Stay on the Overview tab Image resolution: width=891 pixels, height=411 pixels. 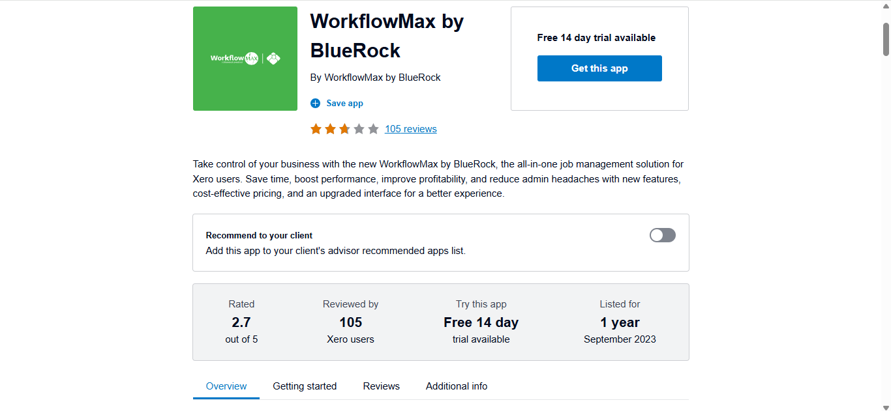(226, 386)
